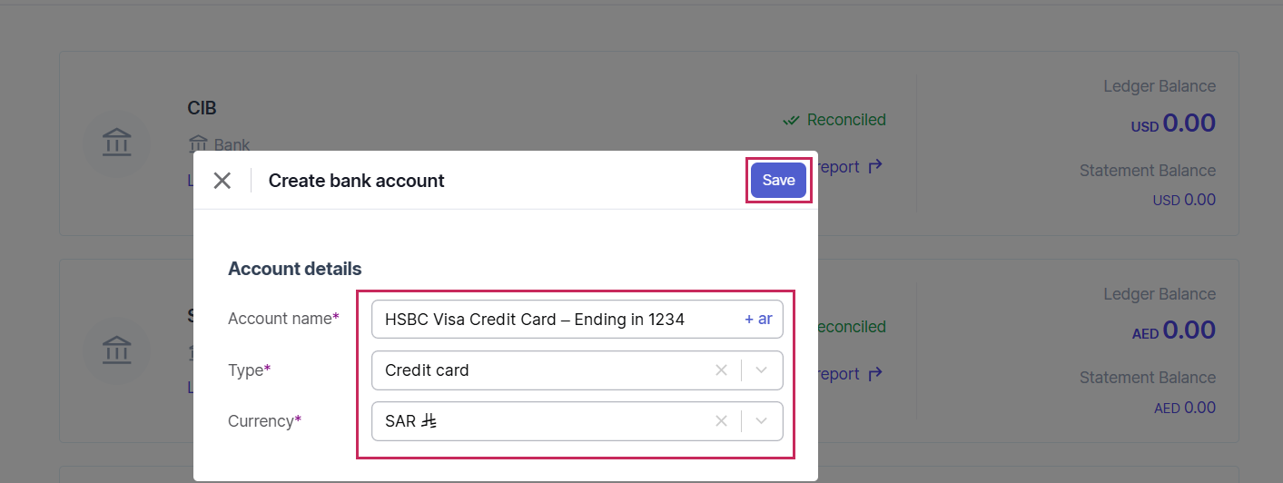This screenshot has width=1283, height=483.
Task: Close the Create bank account dialog
Action: pos(222,181)
